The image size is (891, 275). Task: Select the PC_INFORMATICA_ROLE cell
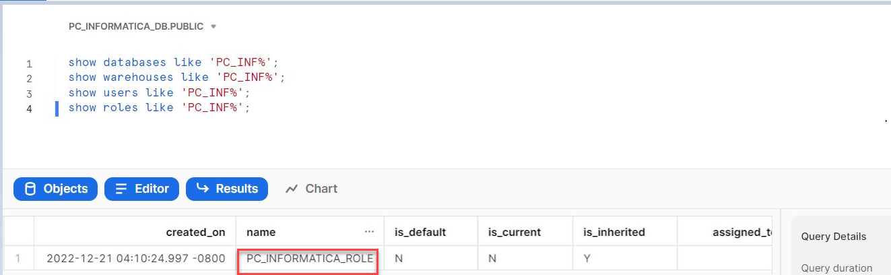point(309,258)
